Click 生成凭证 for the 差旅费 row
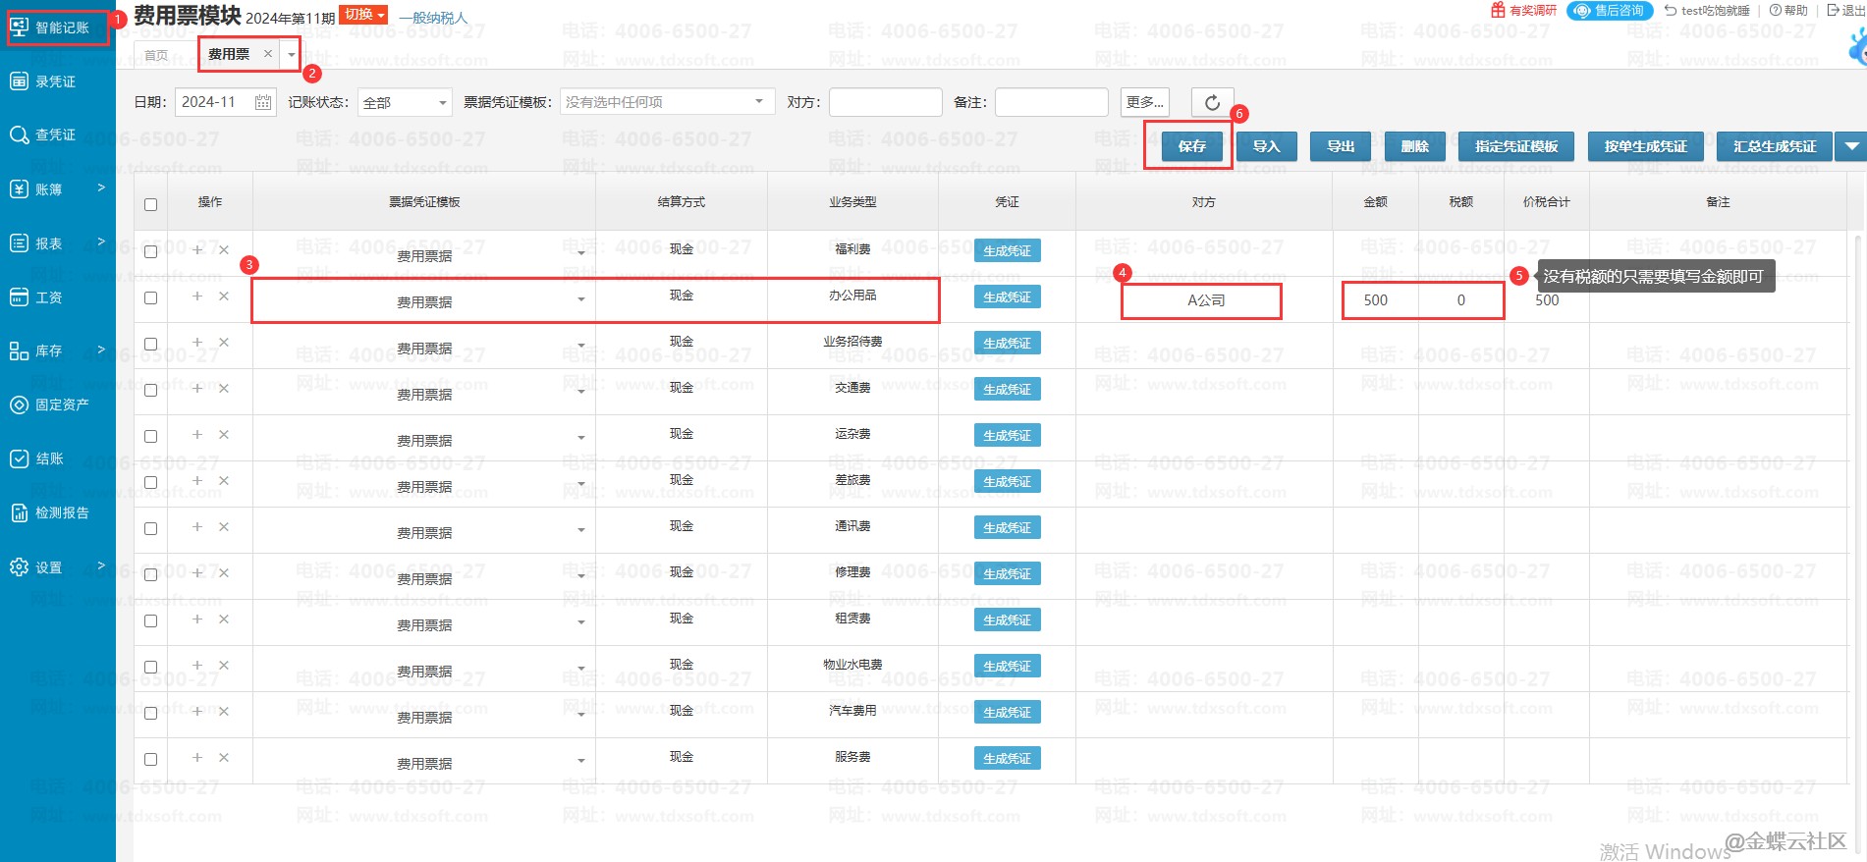 click(x=1007, y=482)
